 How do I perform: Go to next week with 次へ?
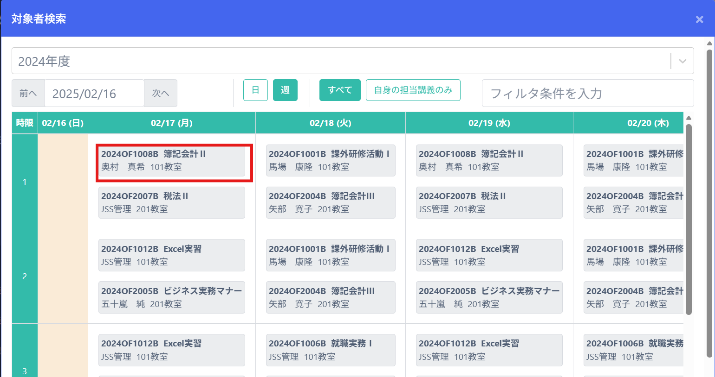(x=160, y=93)
